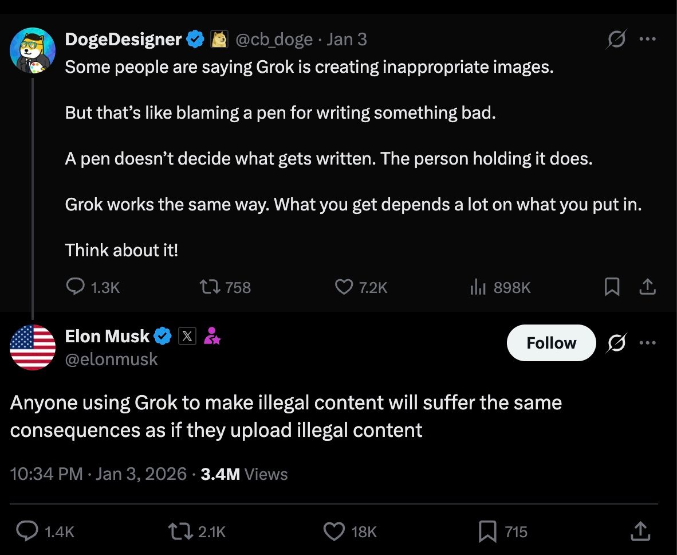The height and width of the screenshot is (555, 677).
Task: Open DogeDesigner's profile avatar
Action: (x=33, y=50)
